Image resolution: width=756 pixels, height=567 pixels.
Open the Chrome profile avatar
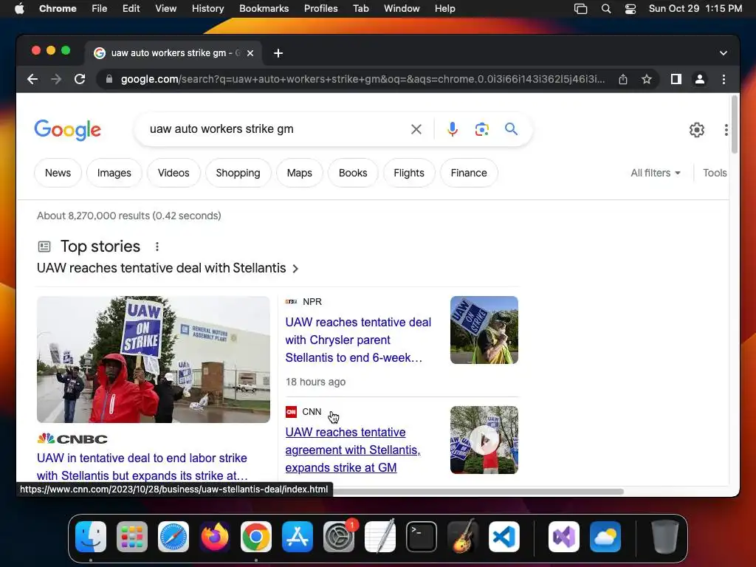[x=700, y=79]
